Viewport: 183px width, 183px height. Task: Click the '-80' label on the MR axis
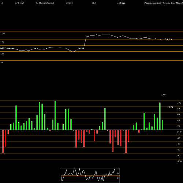pyautogui.click(x=179, y=156)
